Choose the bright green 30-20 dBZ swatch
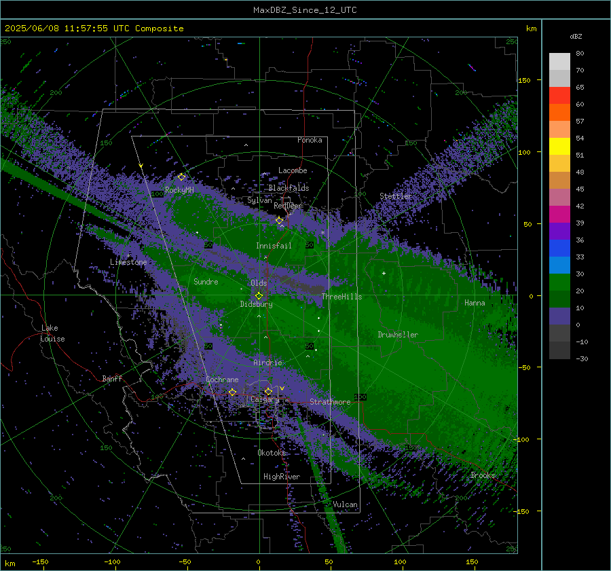611x571 pixels. (x=559, y=282)
